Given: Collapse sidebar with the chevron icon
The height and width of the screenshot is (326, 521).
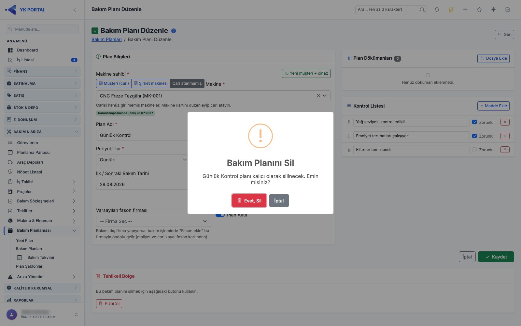Looking at the screenshot, I should pyautogui.click(x=75, y=10).
